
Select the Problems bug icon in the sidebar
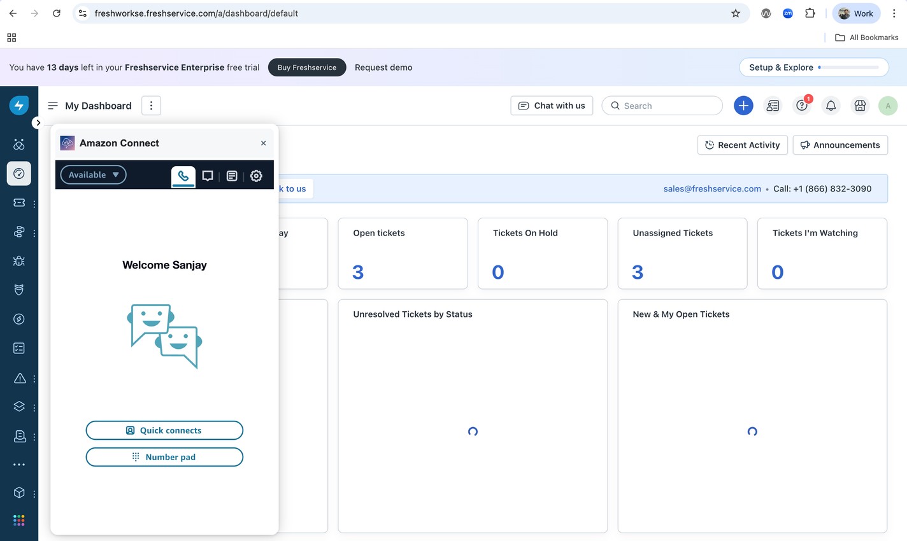[18, 261]
